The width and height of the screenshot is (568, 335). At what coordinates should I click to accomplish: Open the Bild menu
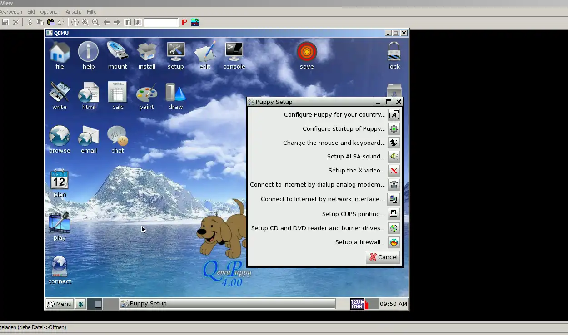click(31, 12)
